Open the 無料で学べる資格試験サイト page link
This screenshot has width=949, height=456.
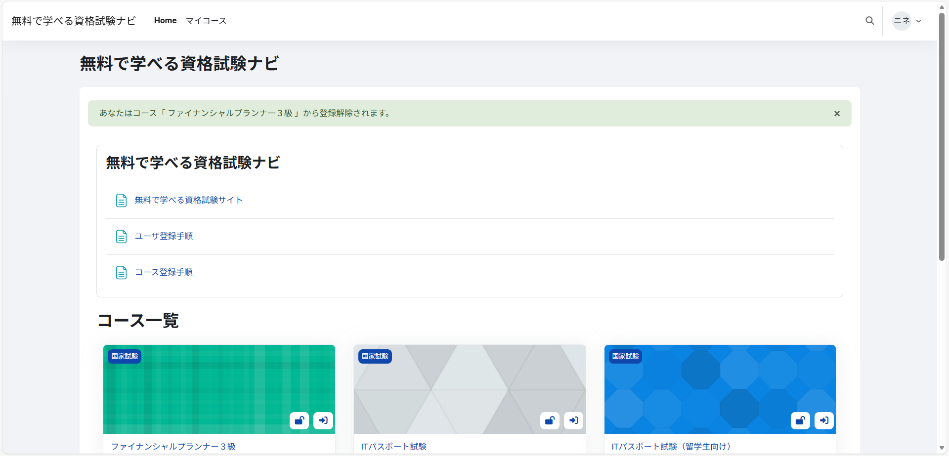pyautogui.click(x=188, y=200)
